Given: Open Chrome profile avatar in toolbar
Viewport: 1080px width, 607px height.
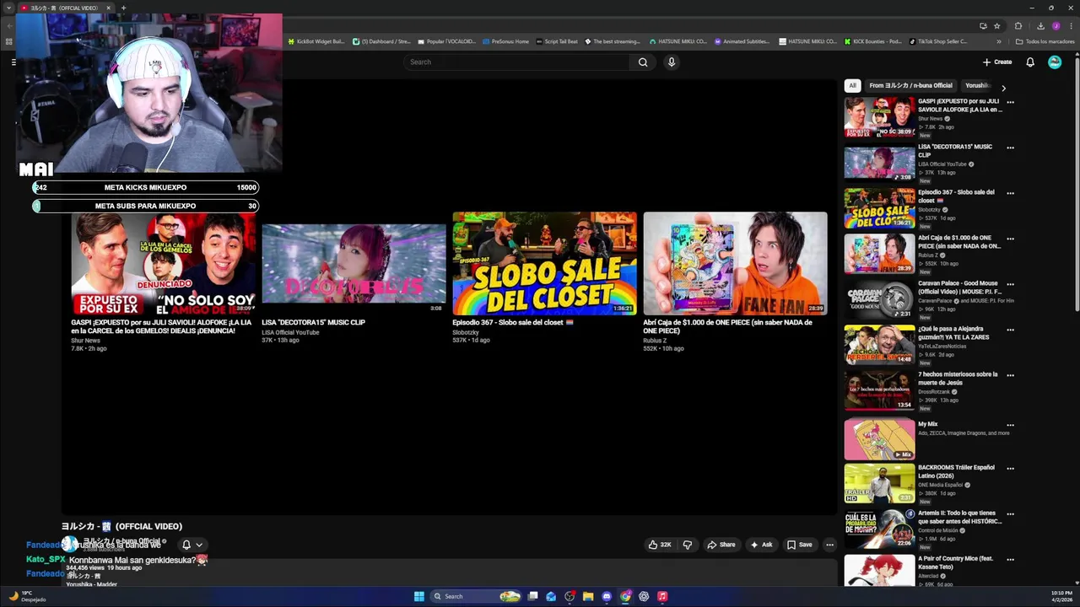Looking at the screenshot, I should [1056, 25].
